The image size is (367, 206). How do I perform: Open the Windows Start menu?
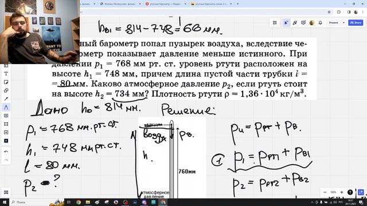[x=5, y=202]
